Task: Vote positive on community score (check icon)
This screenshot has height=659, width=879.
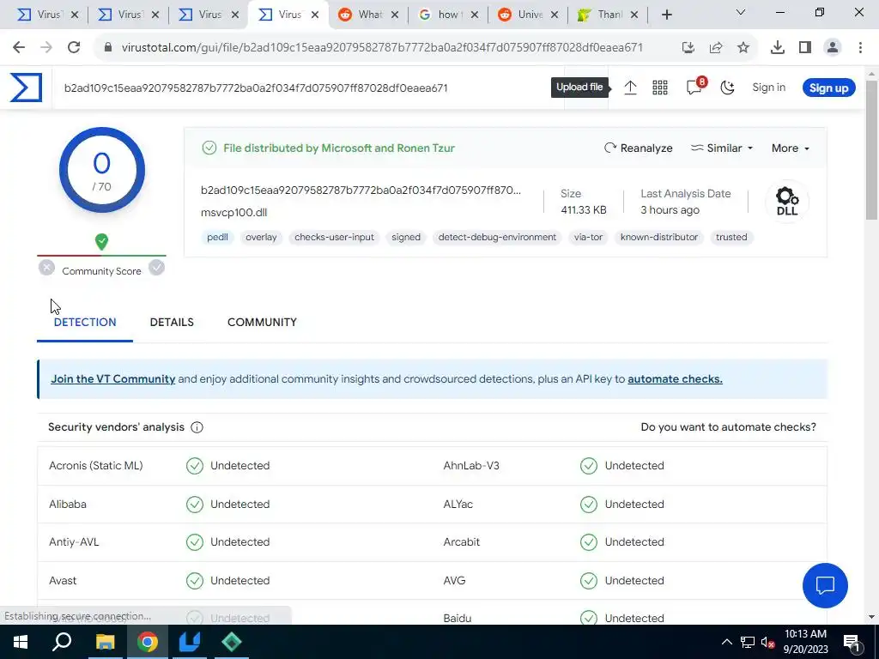Action: [x=157, y=268]
